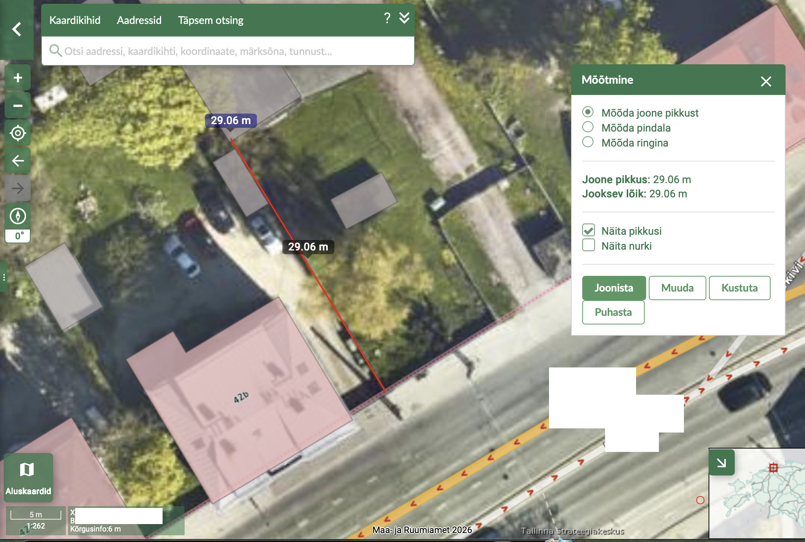Open Täpsem otsing tab
Screen dimensions: 805x542
pos(210,20)
